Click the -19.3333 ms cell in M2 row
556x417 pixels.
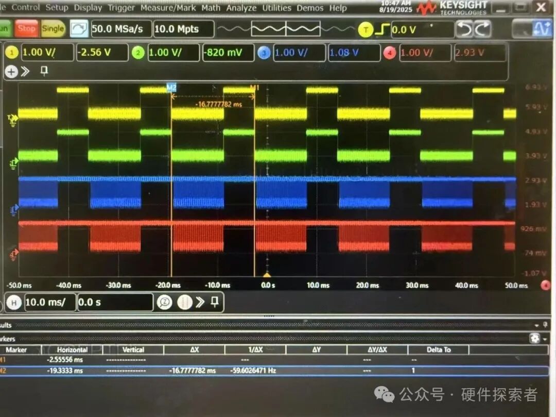click(x=65, y=371)
